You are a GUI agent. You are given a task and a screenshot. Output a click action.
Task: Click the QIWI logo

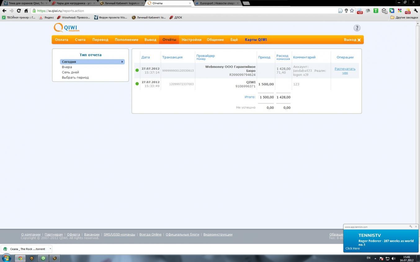(66, 28)
